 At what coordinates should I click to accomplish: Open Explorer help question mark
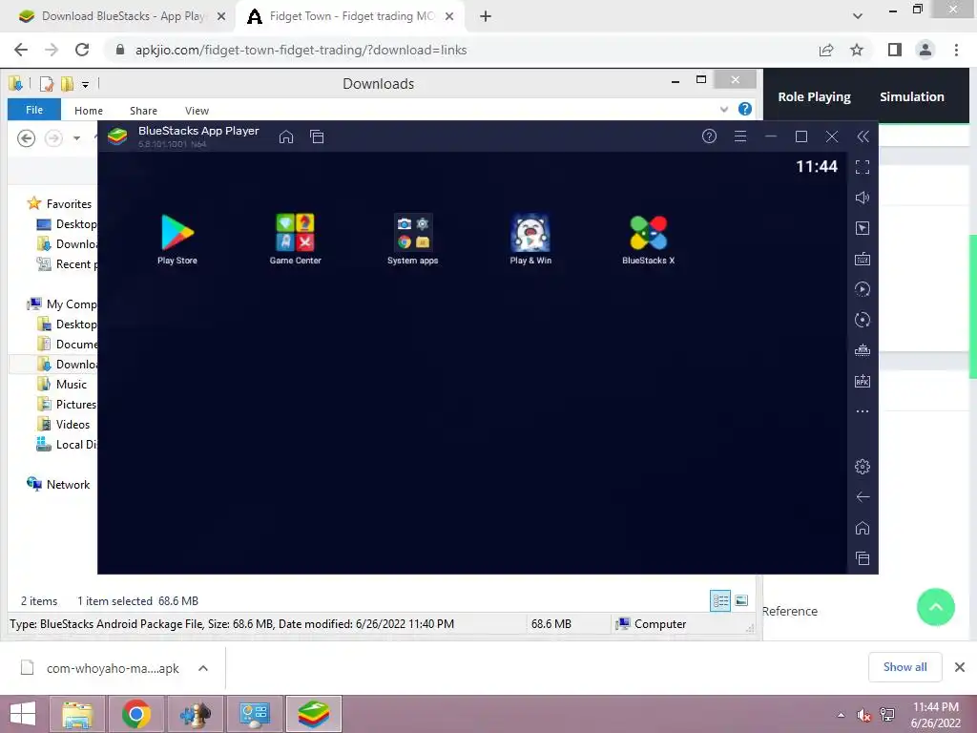744,109
